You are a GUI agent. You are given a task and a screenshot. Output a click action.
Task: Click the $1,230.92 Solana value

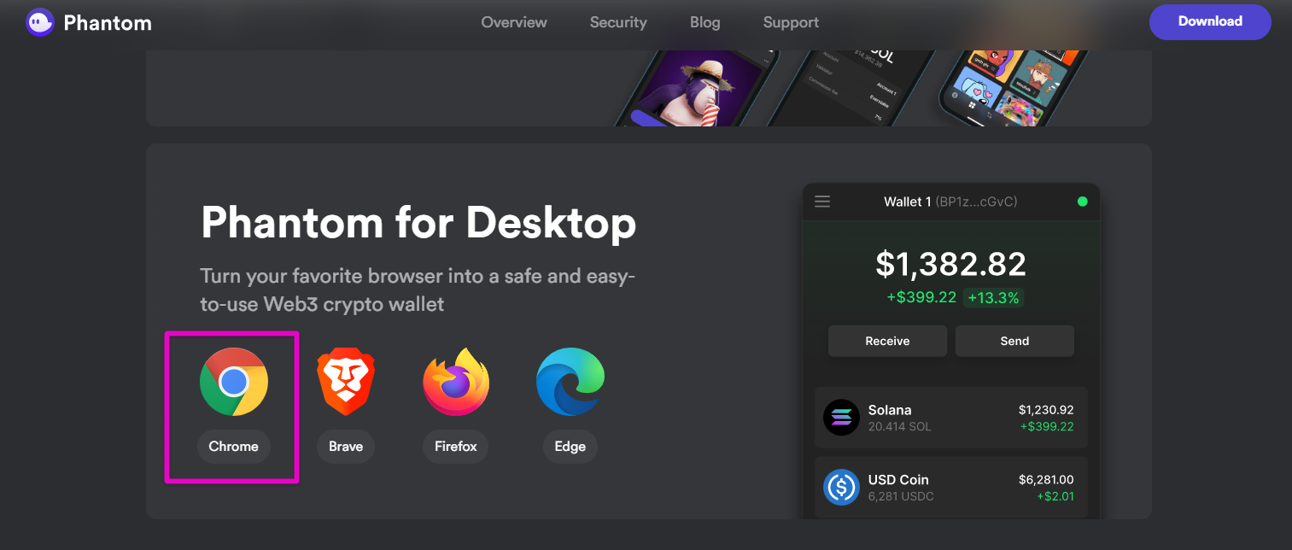tap(1046, 410)
